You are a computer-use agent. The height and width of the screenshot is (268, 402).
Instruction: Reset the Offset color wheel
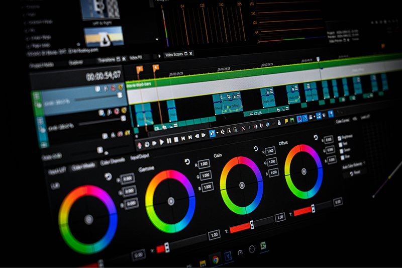click(316, 137)
